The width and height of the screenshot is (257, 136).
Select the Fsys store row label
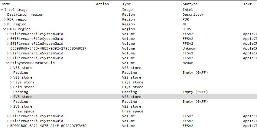24,82
